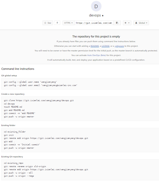Open the Global notification dropdown
Screen dimensions: 159x182
click(x=141, y=23)
